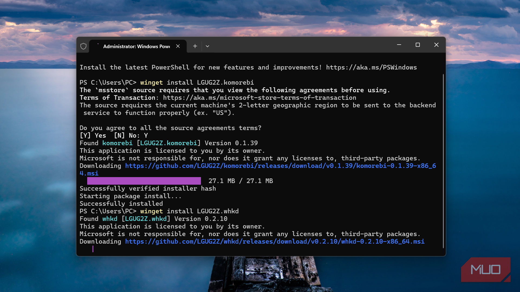Click the 'Found komorebi' version 0.1.39 line
Viewport: 520px width, 292px height.
tap(169, 143)
